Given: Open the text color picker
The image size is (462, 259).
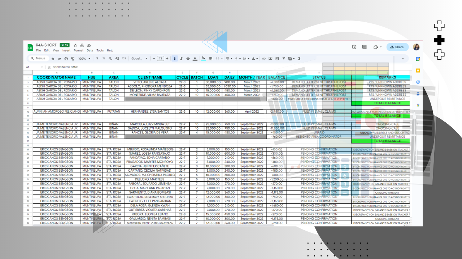Looking at the screenshot, I should pos(195,59).
